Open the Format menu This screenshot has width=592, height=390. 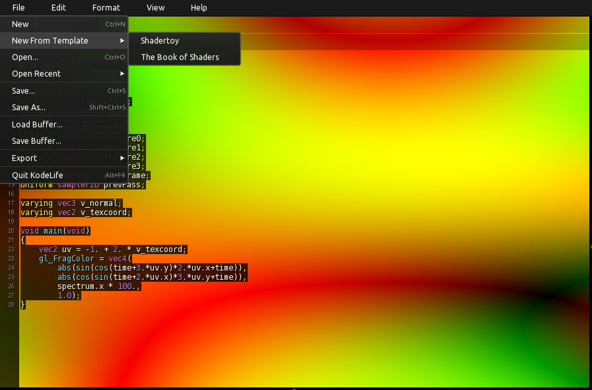click(106, 7)
